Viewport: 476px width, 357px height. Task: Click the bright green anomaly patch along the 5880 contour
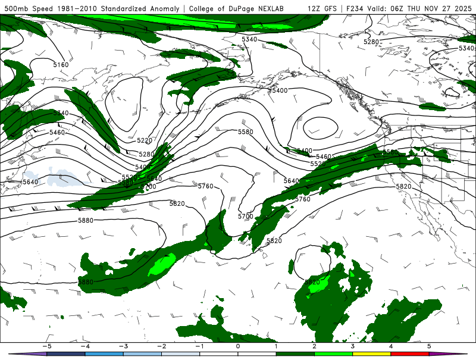coord(162,264)
